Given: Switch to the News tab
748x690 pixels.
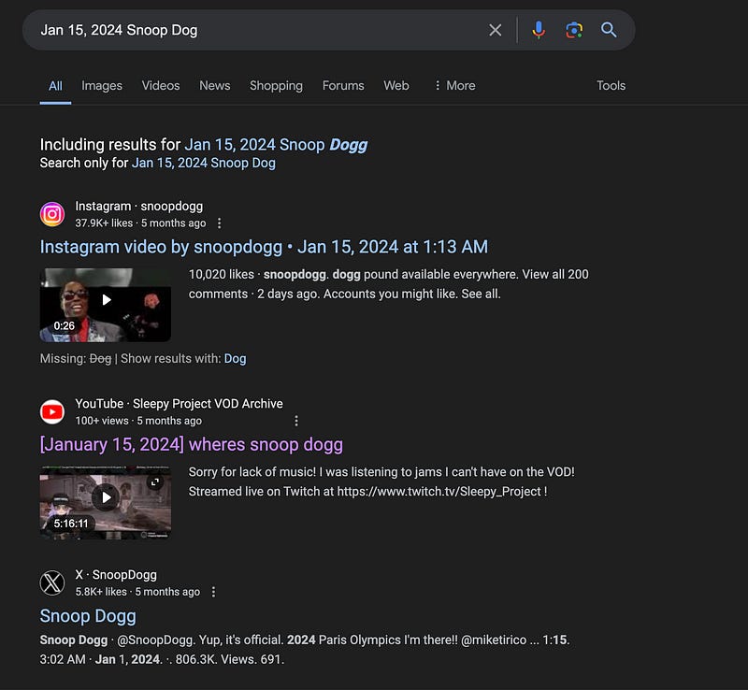Looking at the screenshot, I should point(215,86).
